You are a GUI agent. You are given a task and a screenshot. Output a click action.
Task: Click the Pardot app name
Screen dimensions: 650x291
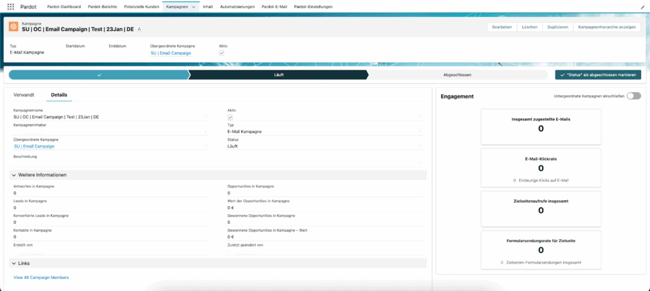pyautogui.click(x=28, y=6)
